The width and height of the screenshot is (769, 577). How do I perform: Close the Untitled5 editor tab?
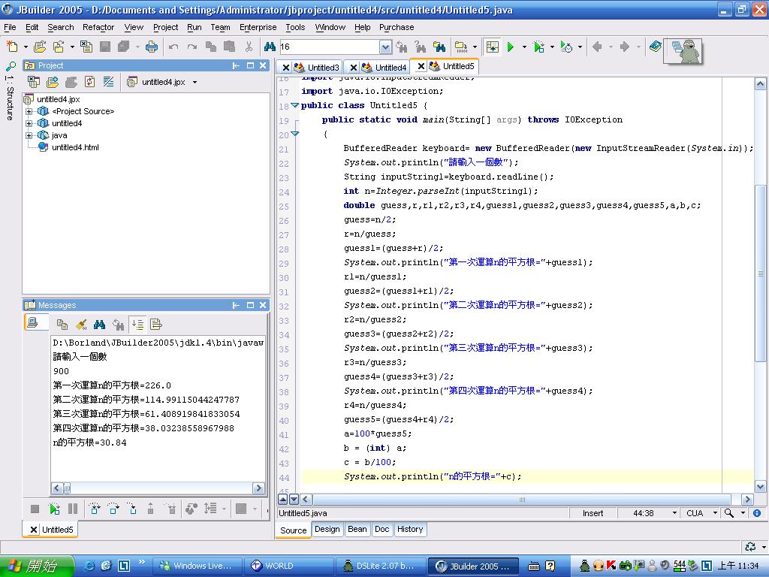[x=421, y=66]
